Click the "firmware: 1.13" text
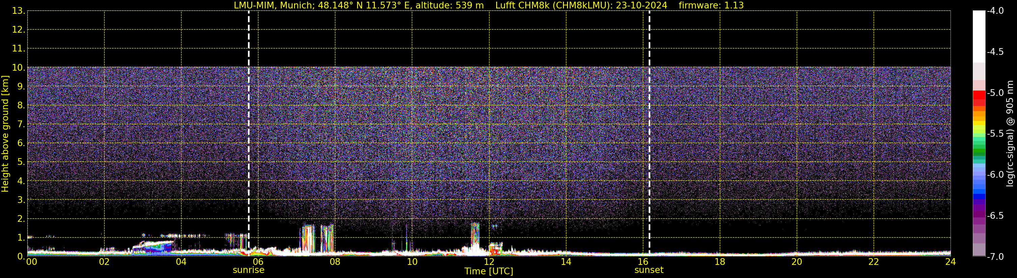This screenshot has height=278, width=1017. coord(711,5)
